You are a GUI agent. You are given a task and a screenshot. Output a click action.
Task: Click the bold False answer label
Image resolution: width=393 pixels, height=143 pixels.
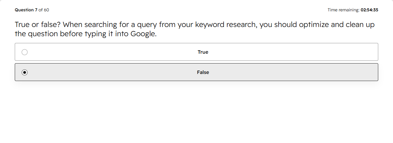click(x=203, y=72)
